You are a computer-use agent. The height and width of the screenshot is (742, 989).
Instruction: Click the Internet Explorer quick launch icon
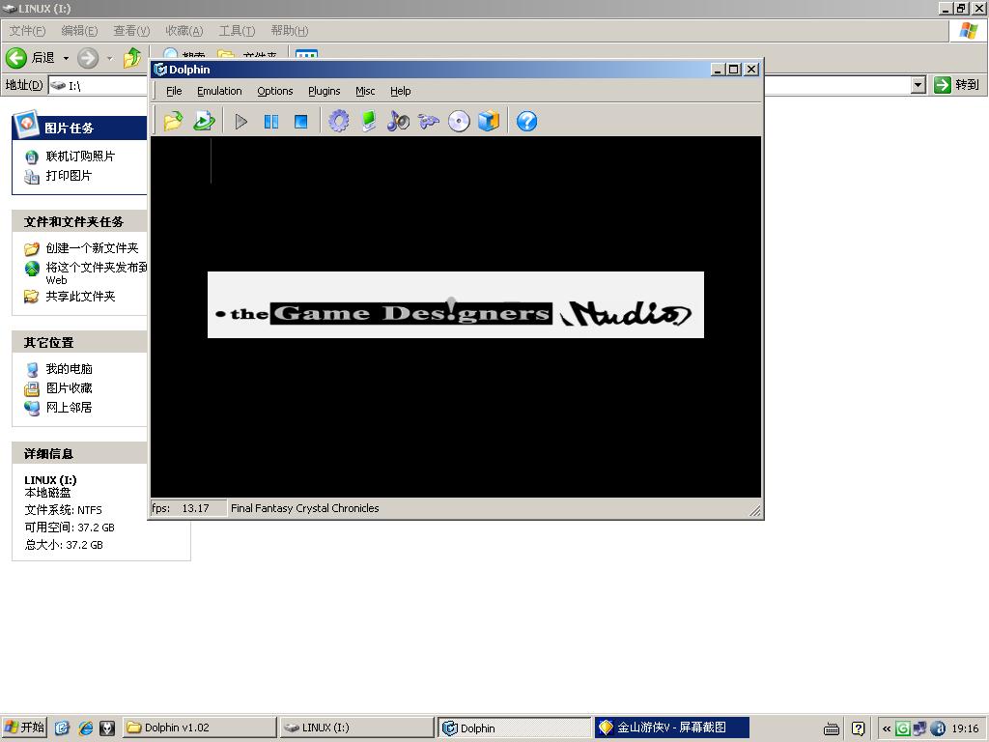coord(85,728)
